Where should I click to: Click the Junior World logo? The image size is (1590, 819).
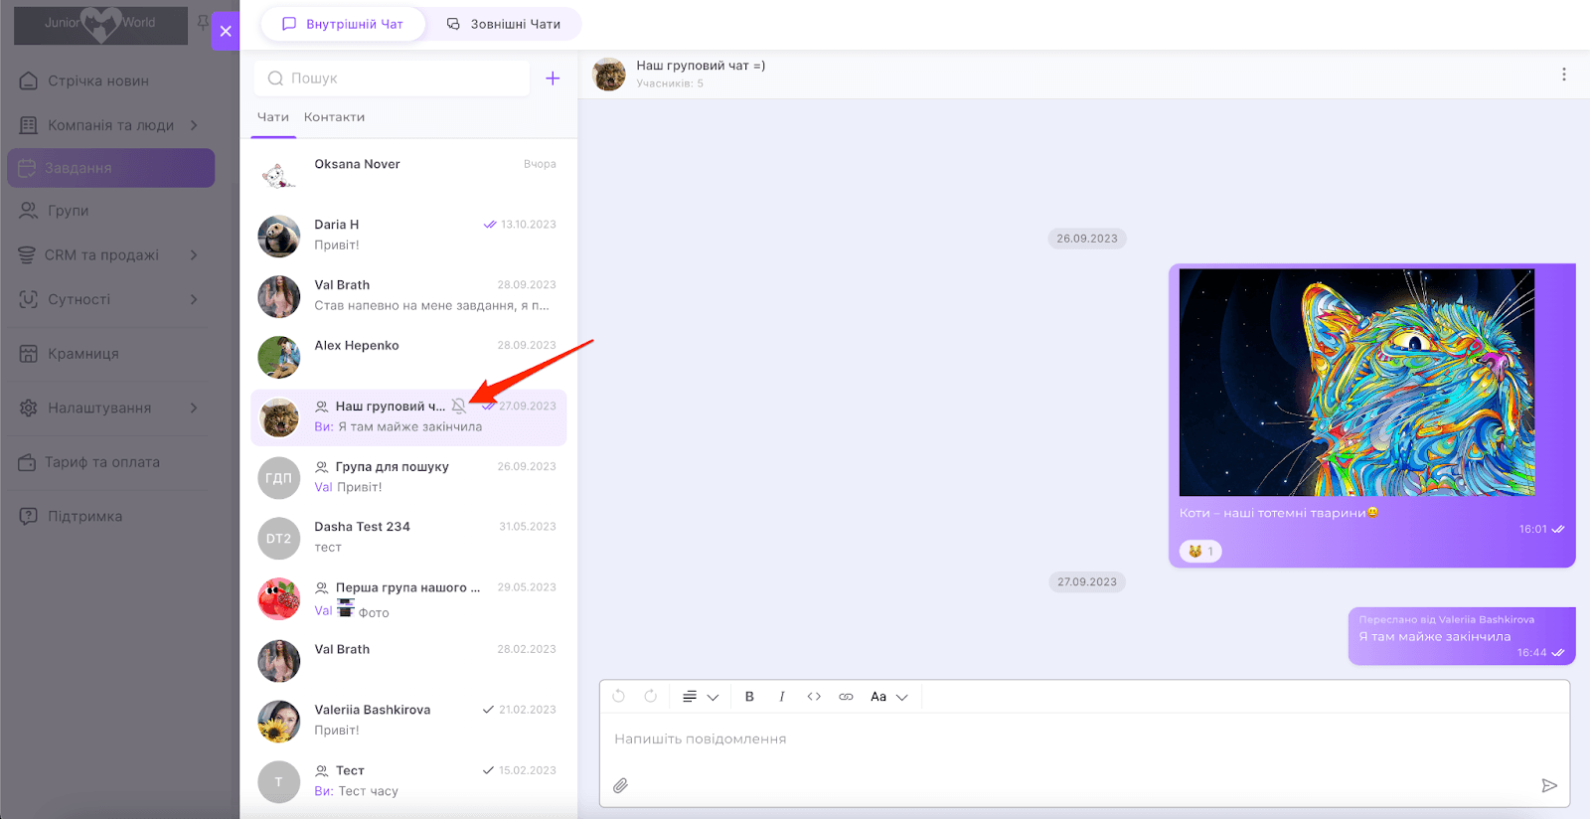(x=100, y=25)
